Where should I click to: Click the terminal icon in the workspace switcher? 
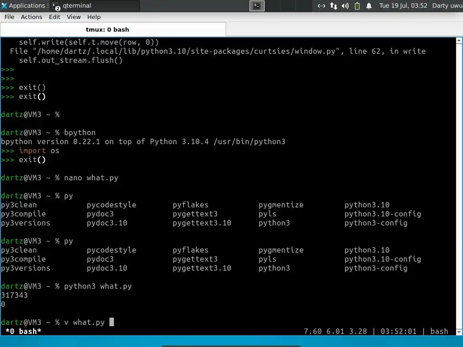257,6
